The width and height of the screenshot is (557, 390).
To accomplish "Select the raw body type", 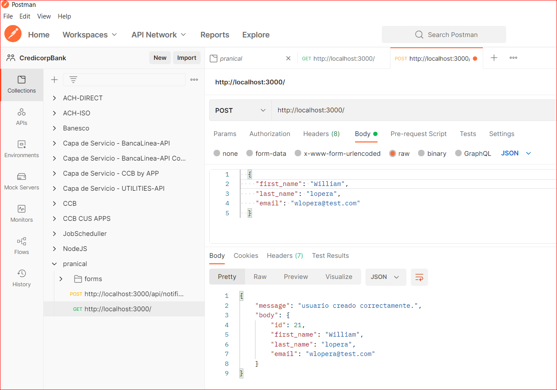I will [x=393, y=153].
